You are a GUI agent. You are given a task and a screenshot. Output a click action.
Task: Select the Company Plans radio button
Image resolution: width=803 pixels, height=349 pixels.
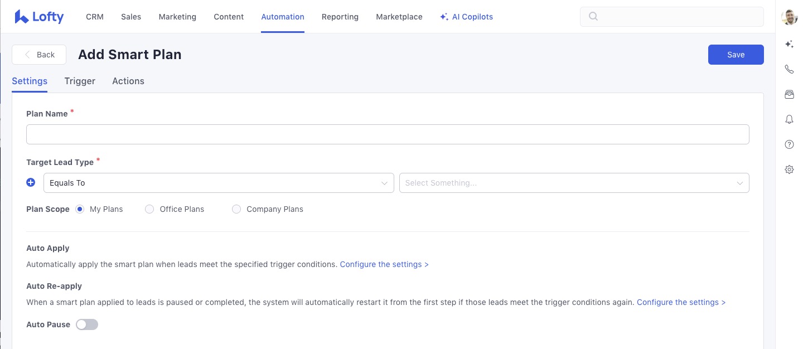pos(236,209)
